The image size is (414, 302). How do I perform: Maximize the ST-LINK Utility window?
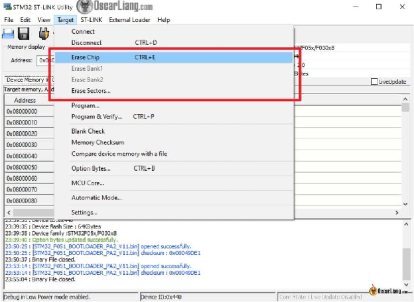point(379,7)
